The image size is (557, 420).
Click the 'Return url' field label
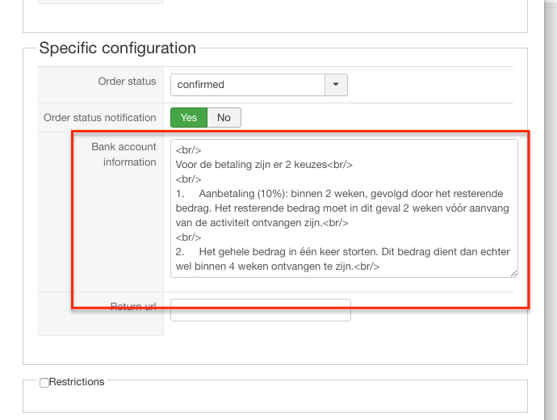coord(133,306)
